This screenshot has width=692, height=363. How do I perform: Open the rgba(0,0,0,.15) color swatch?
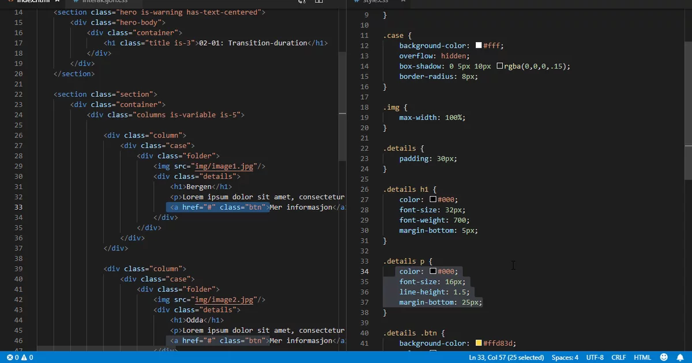pos(499,66)
